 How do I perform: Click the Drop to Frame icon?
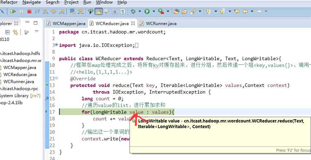(73, 12)
